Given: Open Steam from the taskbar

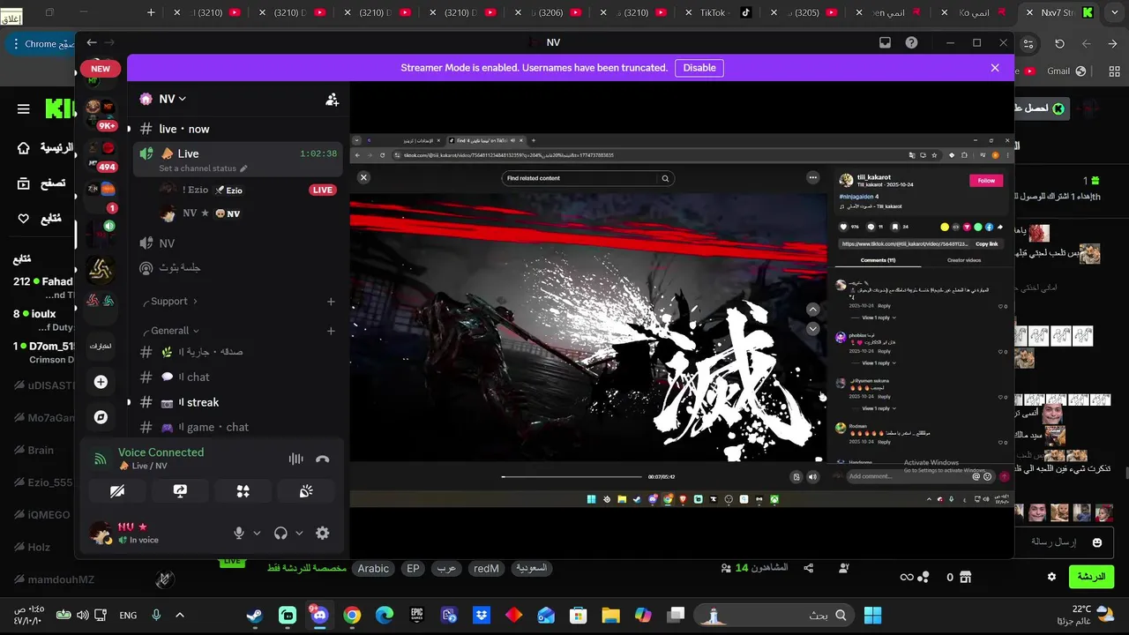Looking at the screenshot, I should click(x=255, y=615).
